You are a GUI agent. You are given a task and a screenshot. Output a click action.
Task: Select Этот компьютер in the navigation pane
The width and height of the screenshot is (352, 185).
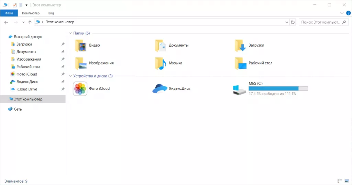[33, 99]
